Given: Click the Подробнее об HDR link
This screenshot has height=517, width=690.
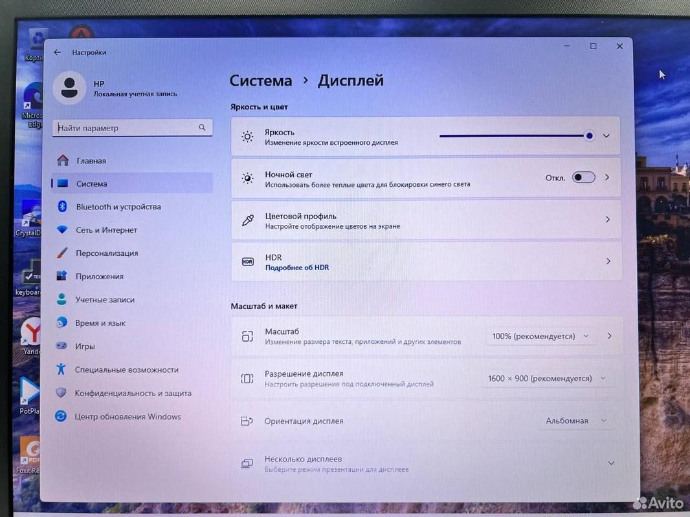Looking at the screenshot, I should (x=297, y=268).
